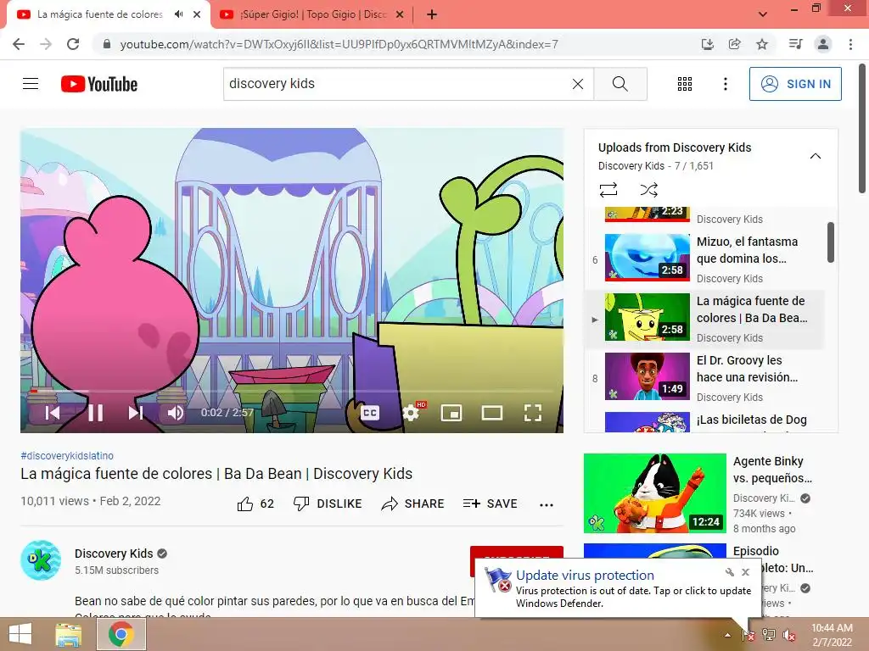Click the playlist panel scrollbar
The image size is (869, 651).
(x=830, y=242)
